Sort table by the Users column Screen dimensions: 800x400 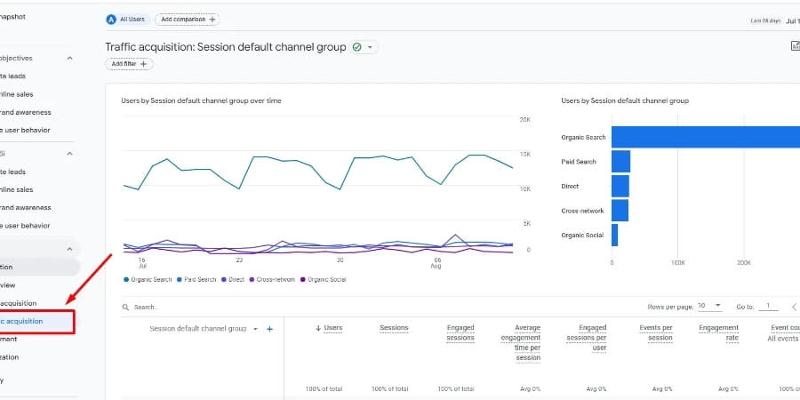click(329, 328)
